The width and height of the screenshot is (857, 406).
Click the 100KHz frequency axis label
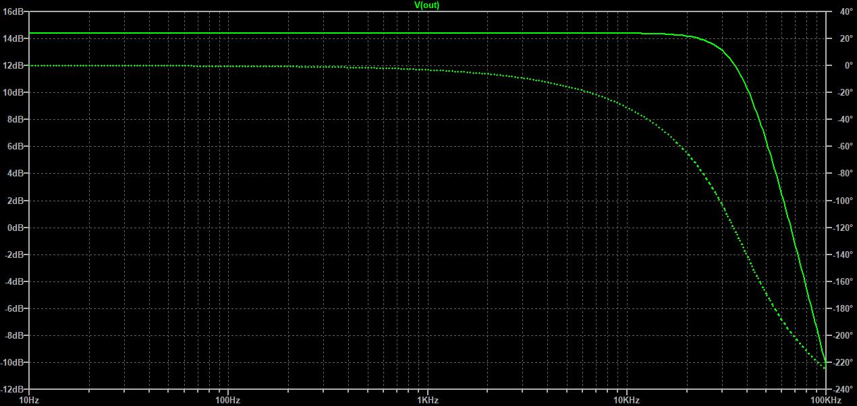tap(826, 400)
